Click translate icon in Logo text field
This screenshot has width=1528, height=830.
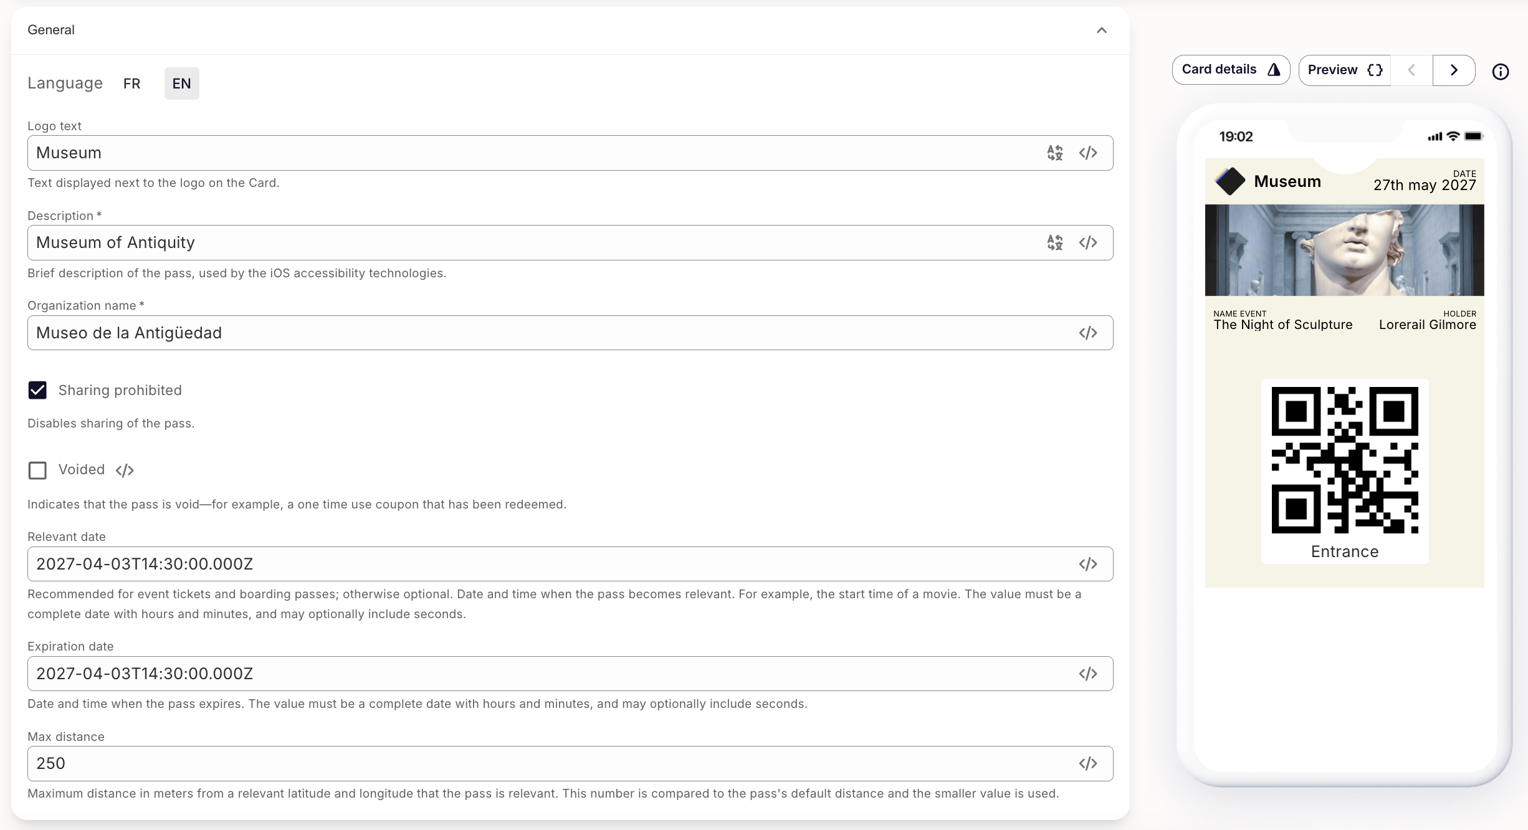click(x=1054, y=153)
